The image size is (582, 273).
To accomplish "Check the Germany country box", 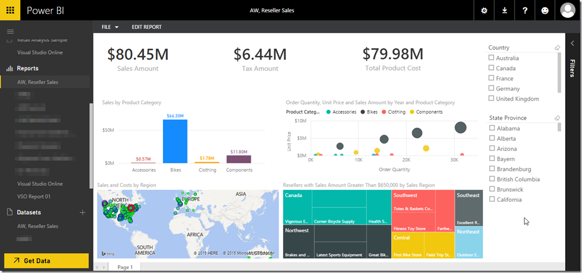I will 491,88.
